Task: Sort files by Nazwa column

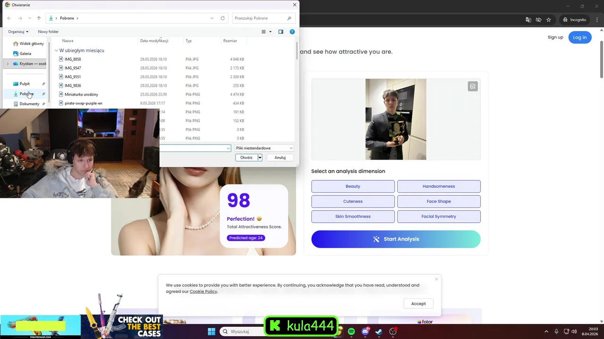Action: click(68, 41)
